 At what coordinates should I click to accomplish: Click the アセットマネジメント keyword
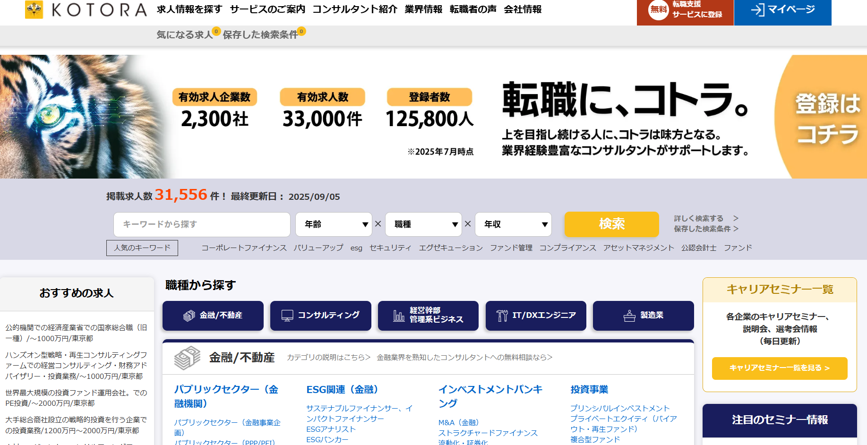639,248
